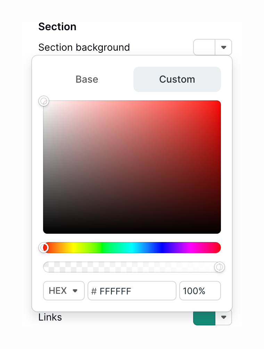
Task: Click the 100% opacity input field
Action: tap(200, 291)
